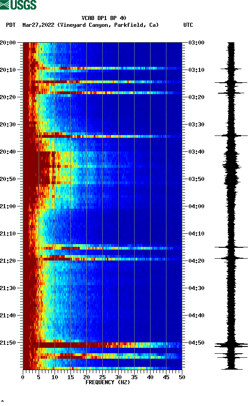This screenshot has width=251, height=406.
Task: Click the '04:20' UTC time label
Action: click(x=196, y=261)
